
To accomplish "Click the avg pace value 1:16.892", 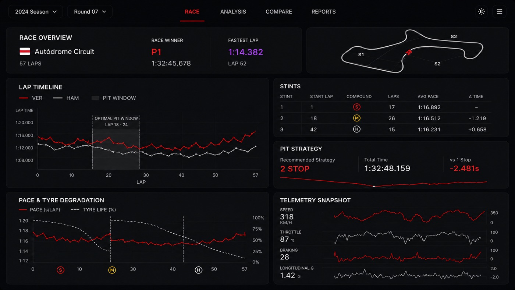I will coord(429,107).
